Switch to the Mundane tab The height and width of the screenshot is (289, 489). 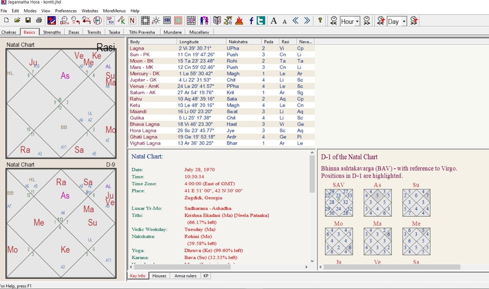coord(172,32)
